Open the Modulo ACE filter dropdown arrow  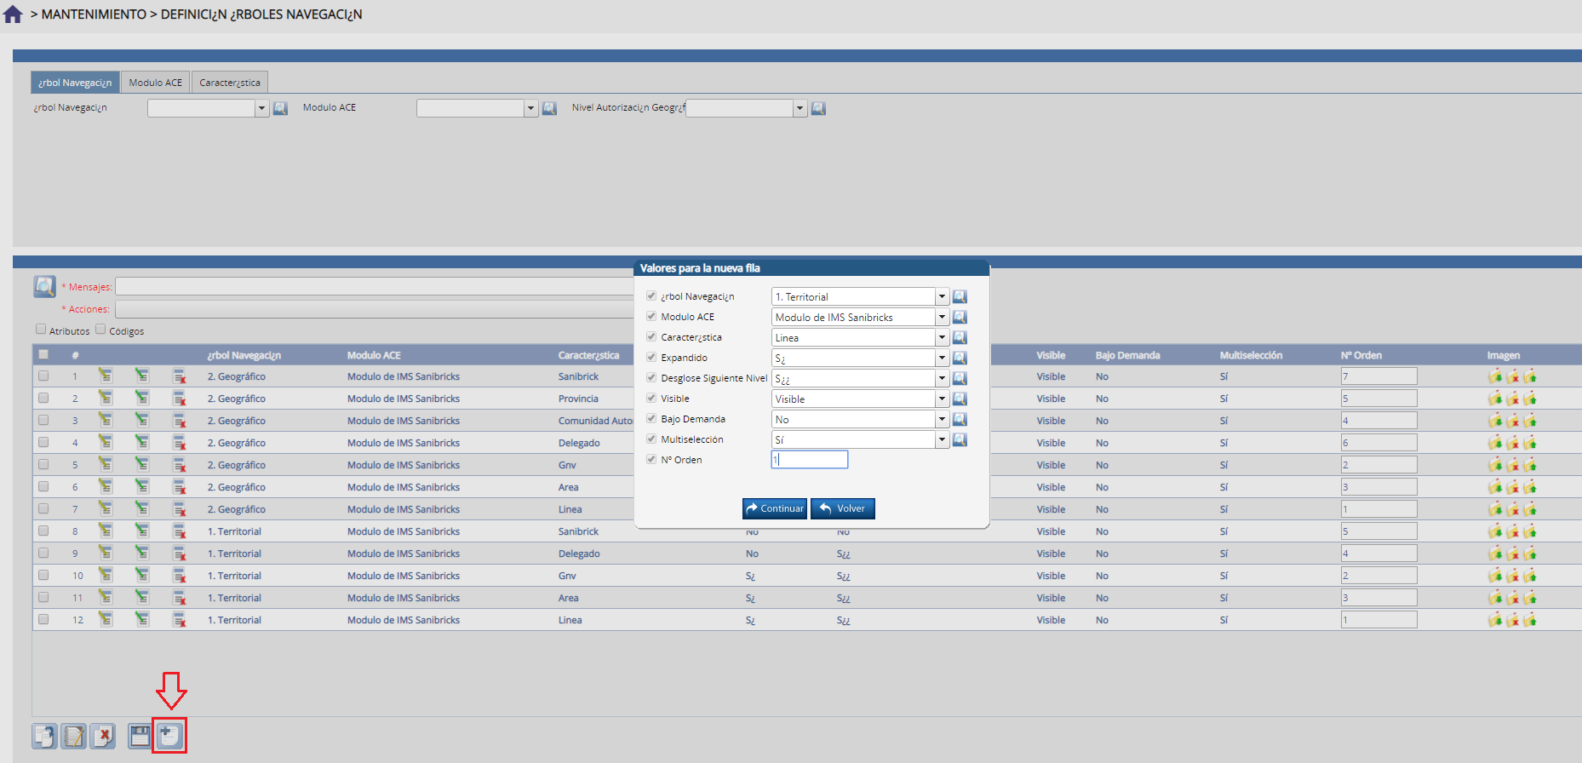(531, 108)
